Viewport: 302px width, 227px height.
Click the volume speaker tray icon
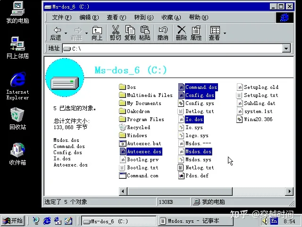pyautogui.click(x=266, y=221)
